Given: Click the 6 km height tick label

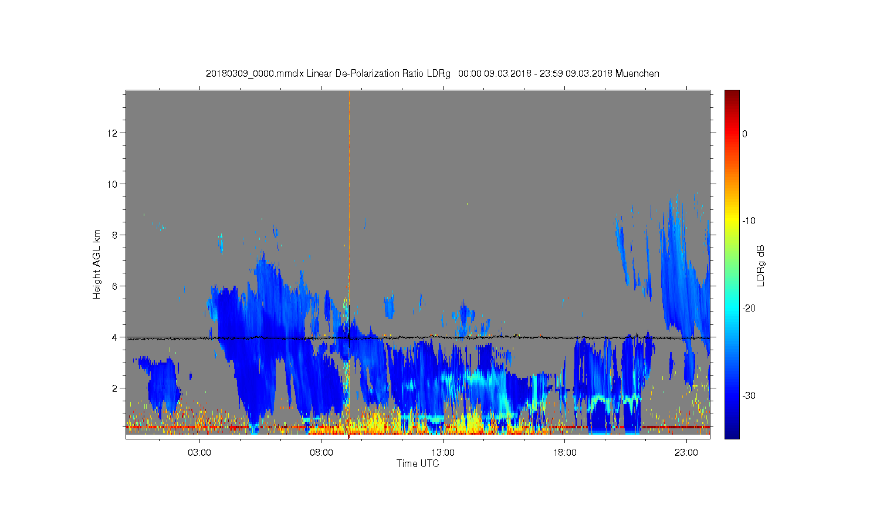Looking at the screenshot, I should point(114,286).
